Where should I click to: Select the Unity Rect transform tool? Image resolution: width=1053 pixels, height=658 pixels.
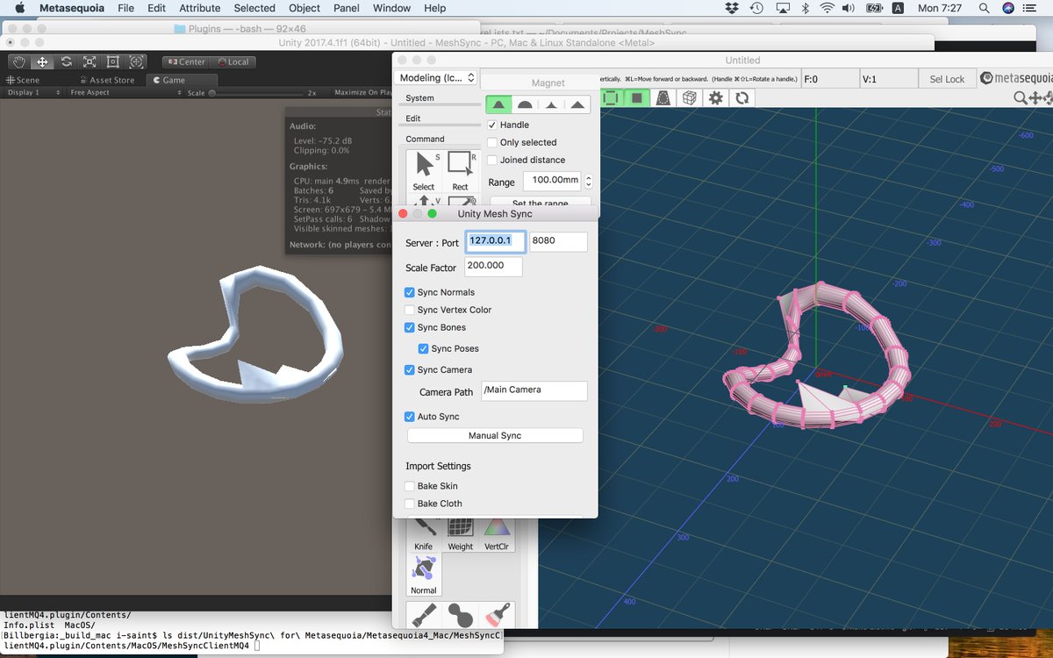click(112, 61)
